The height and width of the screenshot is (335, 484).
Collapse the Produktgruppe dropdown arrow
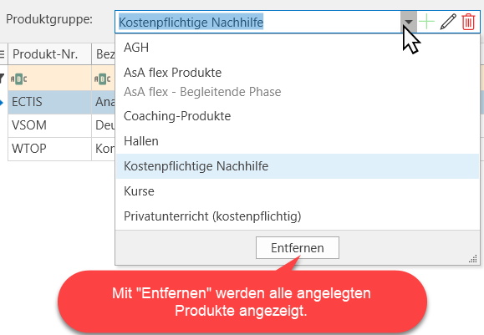pyautogui.click(x=409, y=22)
